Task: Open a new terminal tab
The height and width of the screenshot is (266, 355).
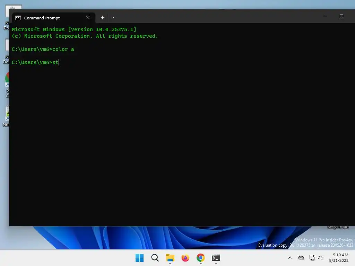Action: [x=102, y=18]
